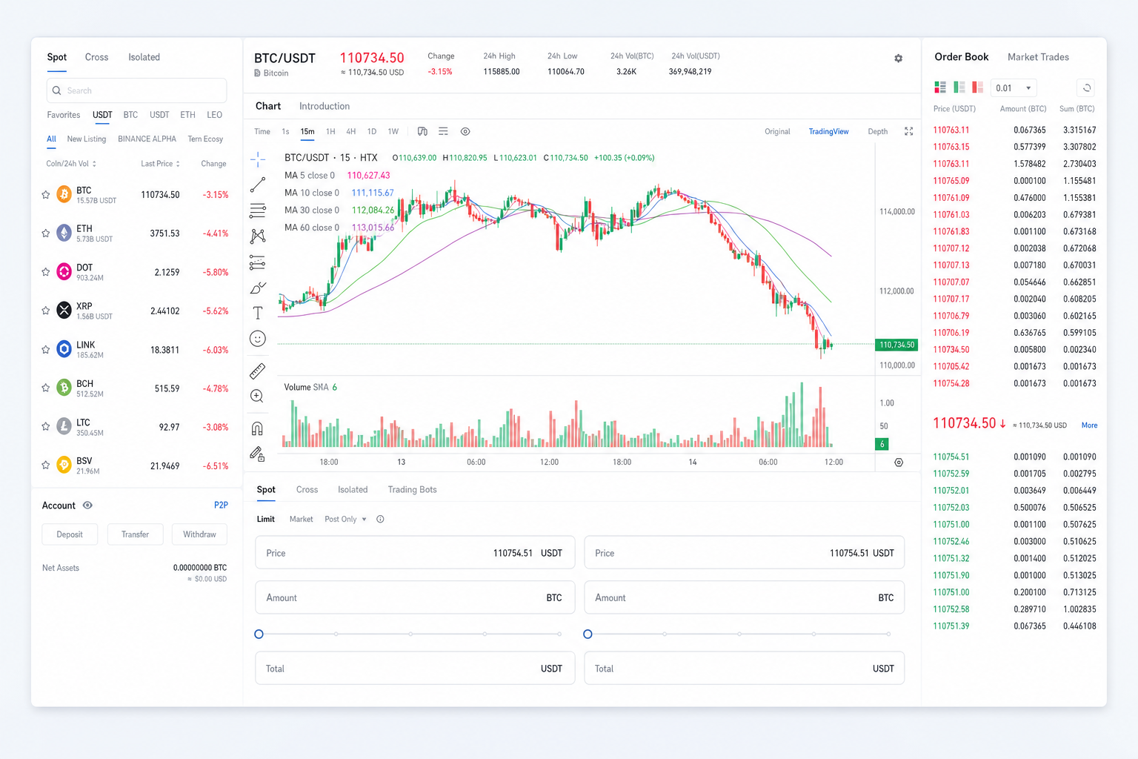Enable the magnet snap tool
1138x759 pixels.
click(x=257, y=428)
